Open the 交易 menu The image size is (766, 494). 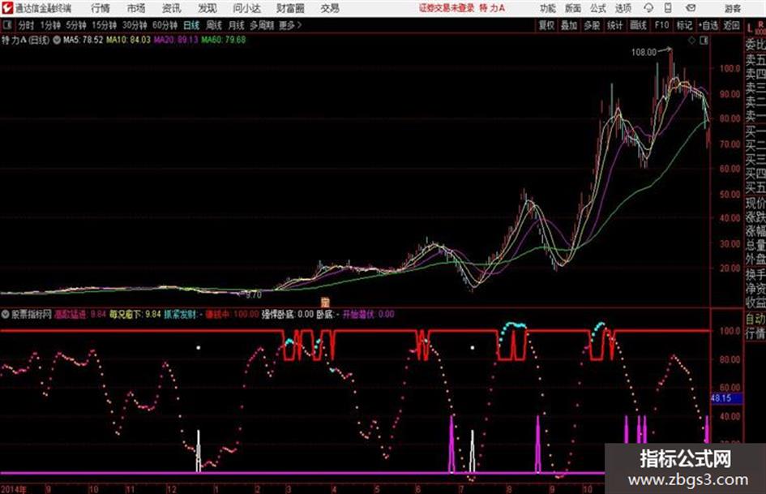[x=330, y=8]
